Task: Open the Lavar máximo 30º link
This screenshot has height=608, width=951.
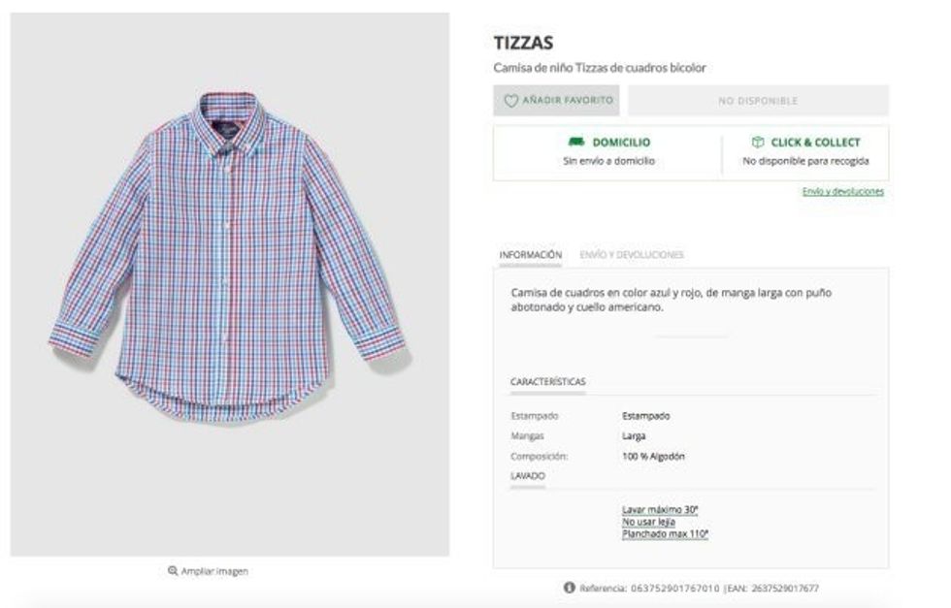Action: 660,509
